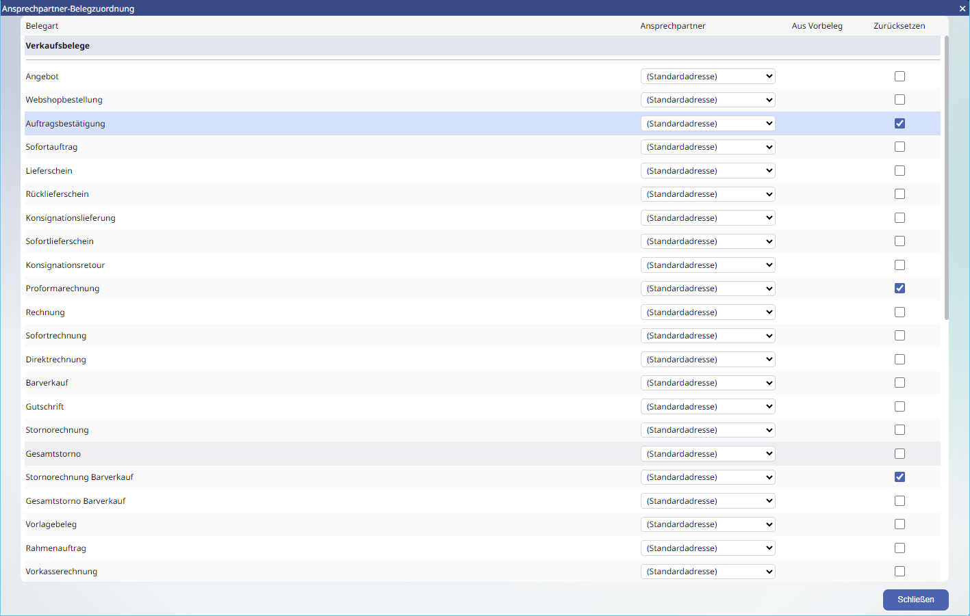Open Ansprechpartner dropdown for Auftragsbestätigung

coord(708,124)
